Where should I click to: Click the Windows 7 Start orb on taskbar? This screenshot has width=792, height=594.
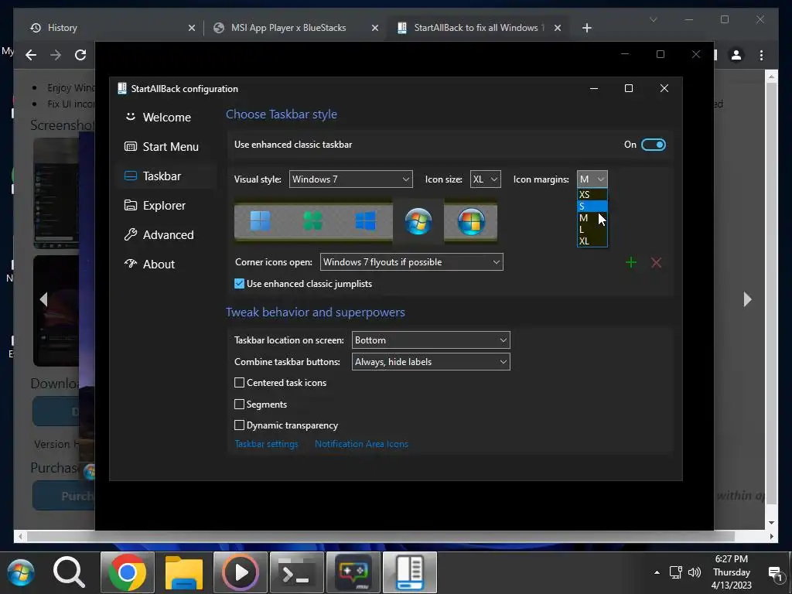coord(21,573)
